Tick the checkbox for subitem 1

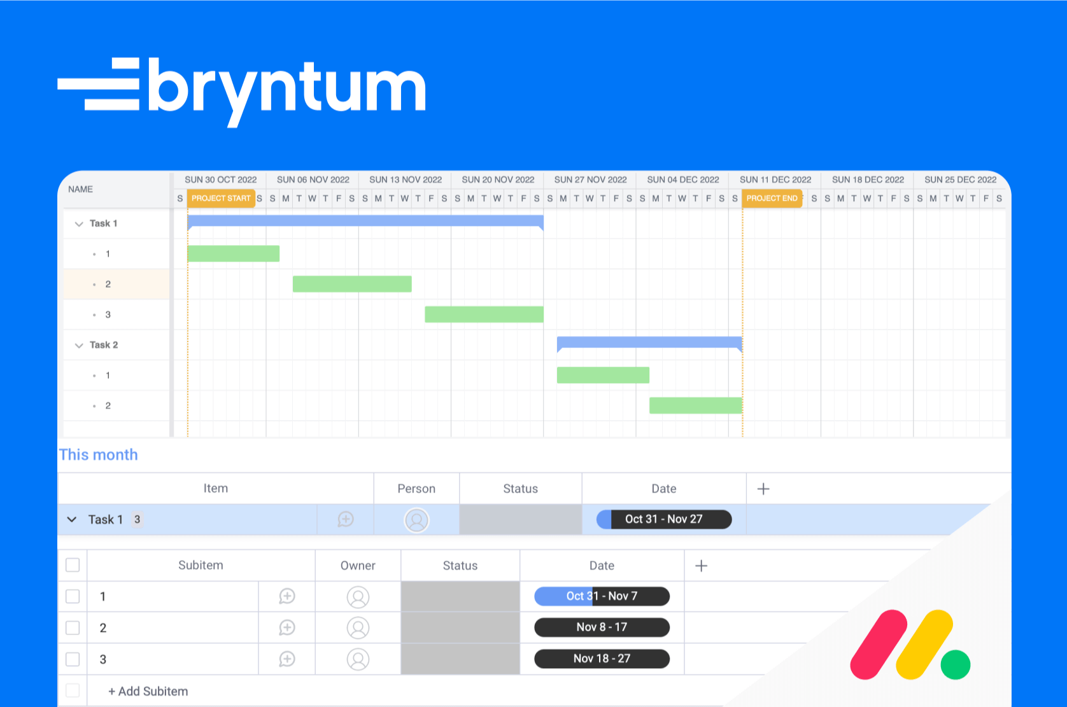73,596
